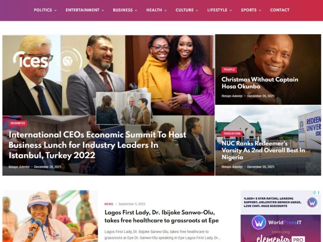
Task: Click the PEOPLE category badge
Action: 229,69
